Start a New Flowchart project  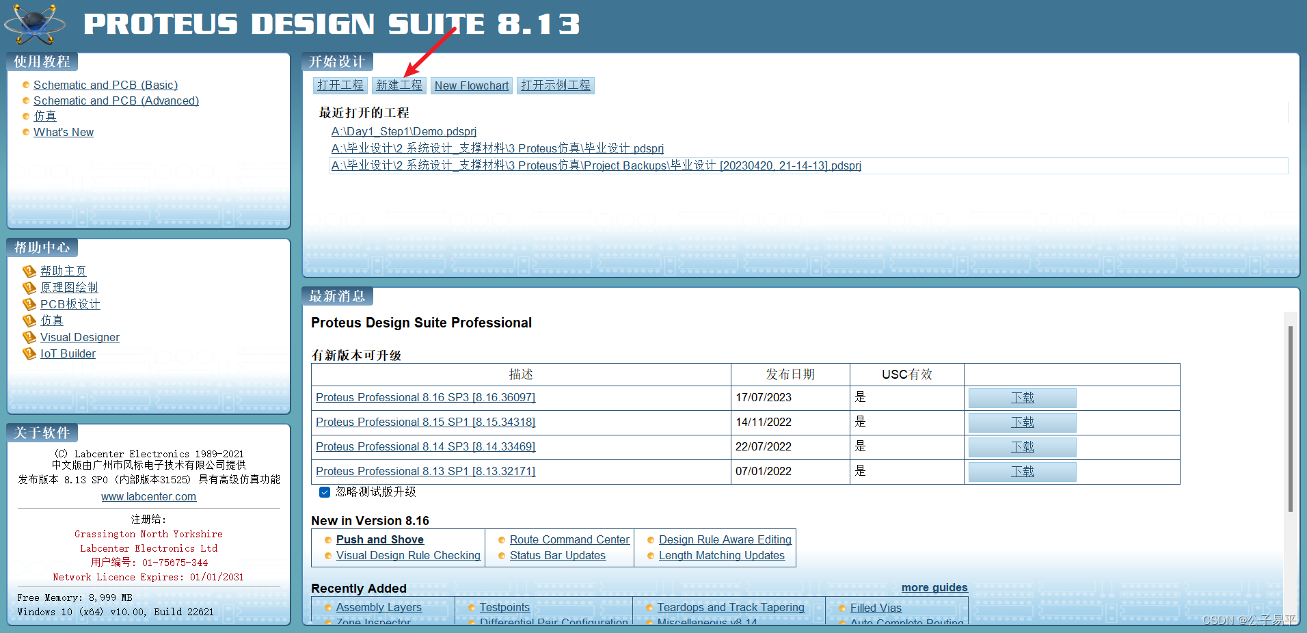coord(472,85)
